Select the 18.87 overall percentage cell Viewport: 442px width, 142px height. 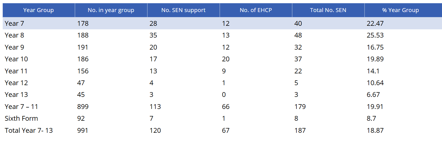pos(375,131)
